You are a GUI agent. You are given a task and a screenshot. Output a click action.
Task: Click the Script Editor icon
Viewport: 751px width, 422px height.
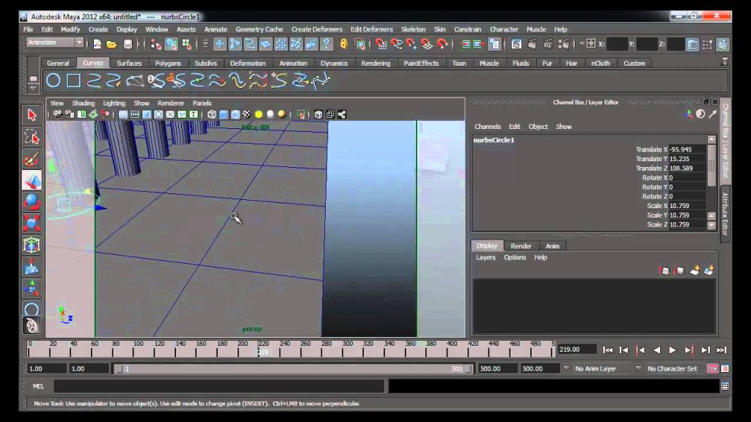725,386
